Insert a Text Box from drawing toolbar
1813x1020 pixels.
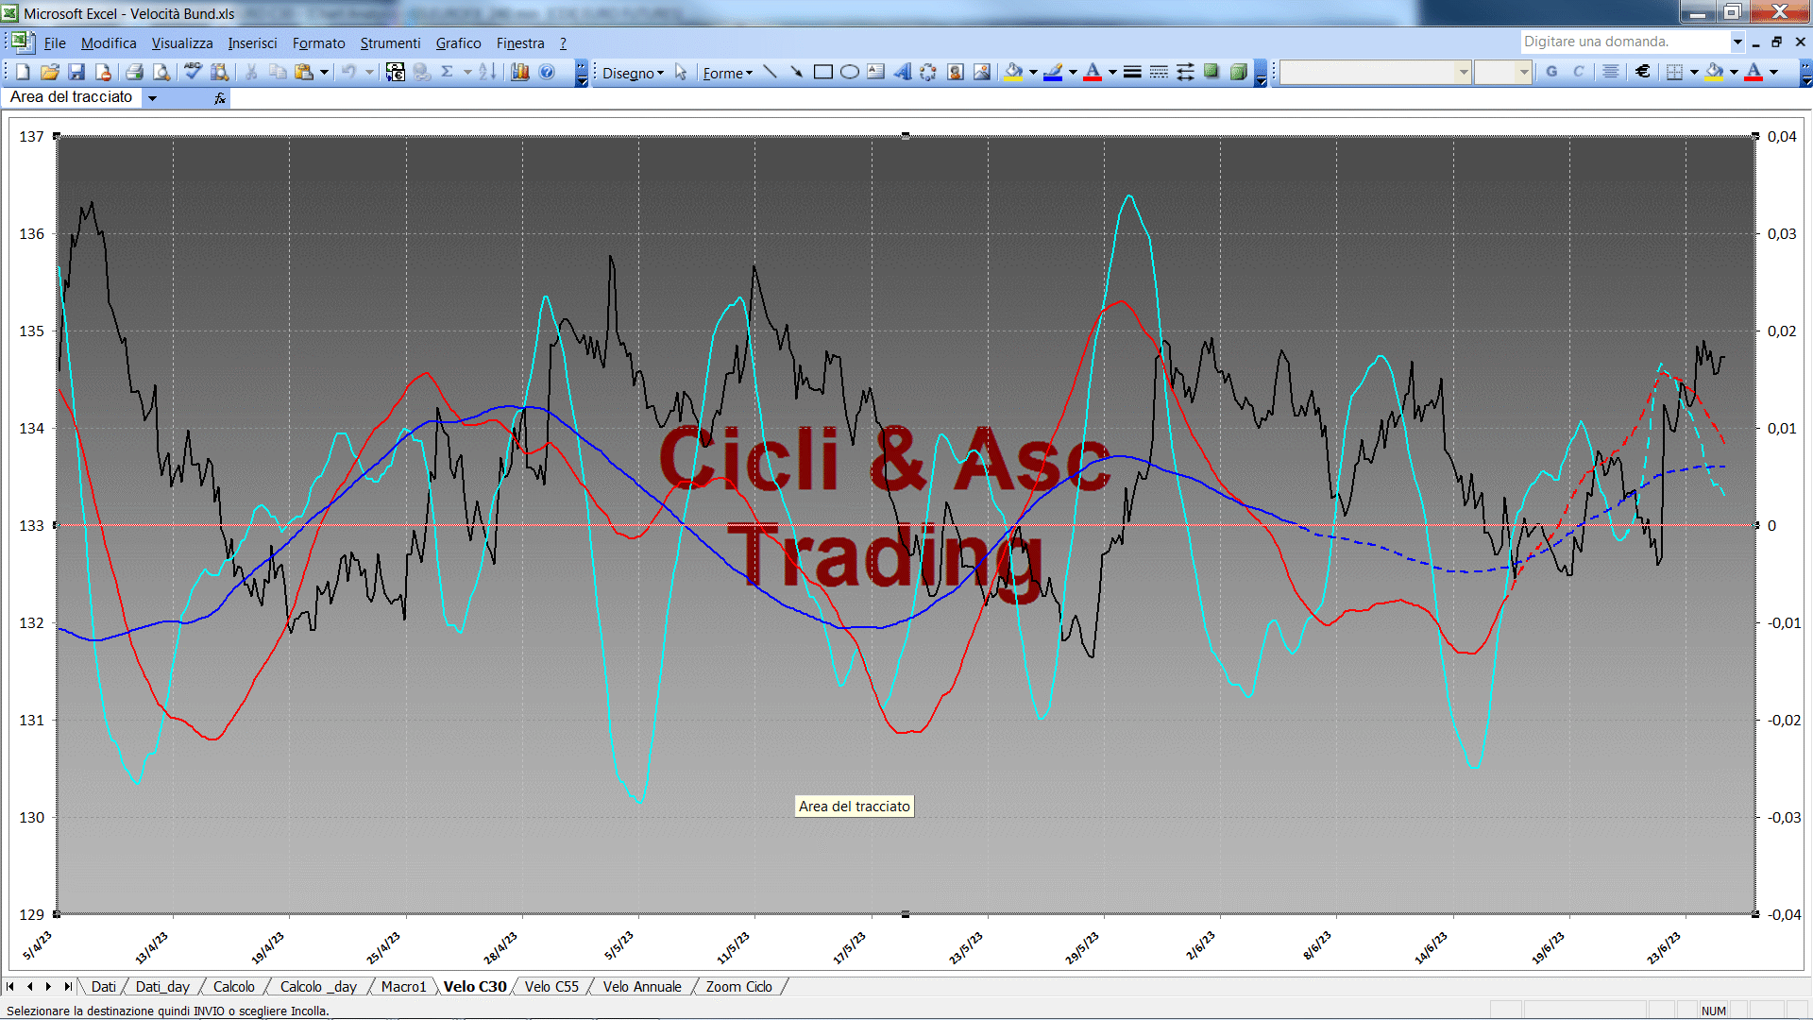pos(875,72)
